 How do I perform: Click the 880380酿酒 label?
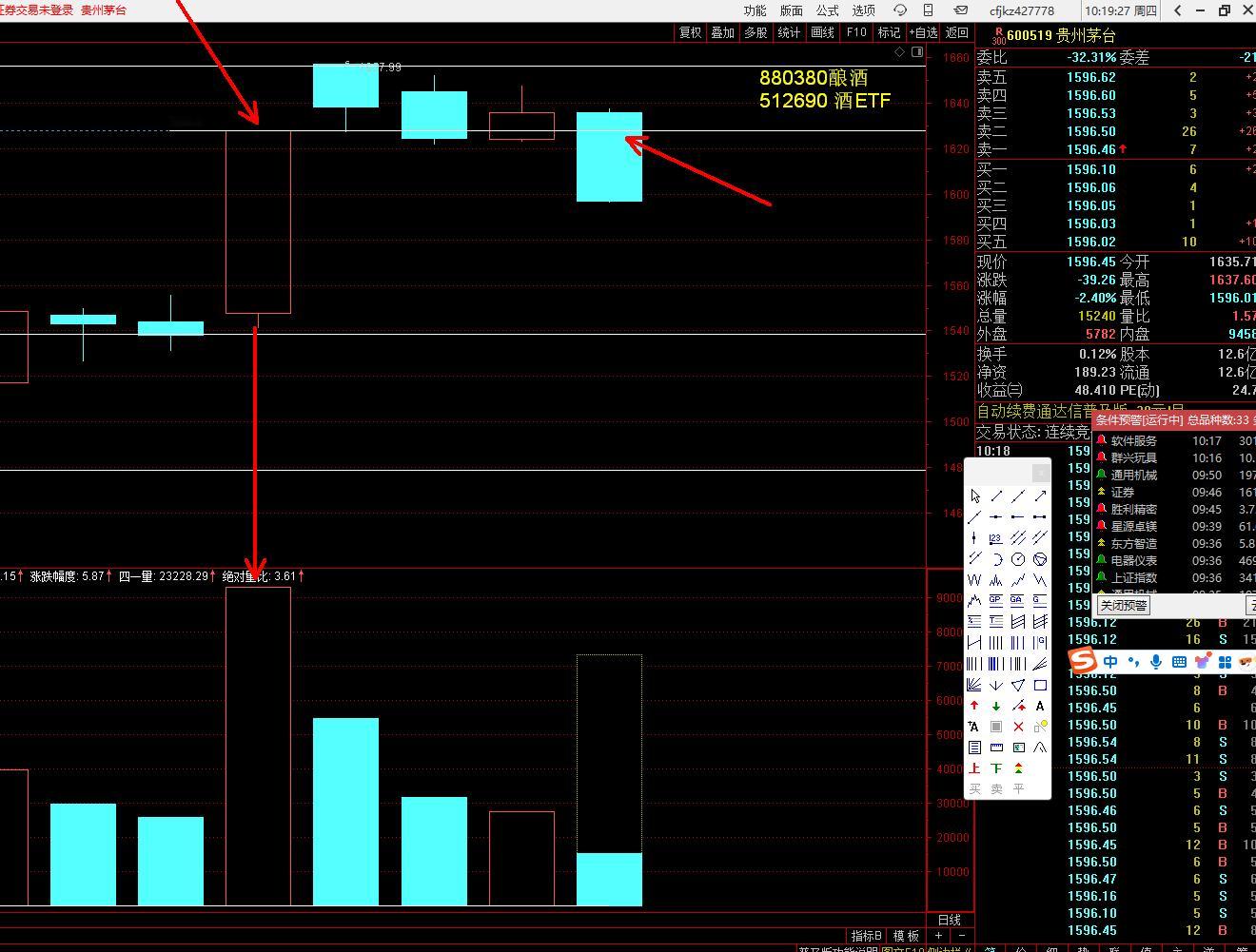tap(814, 78)
